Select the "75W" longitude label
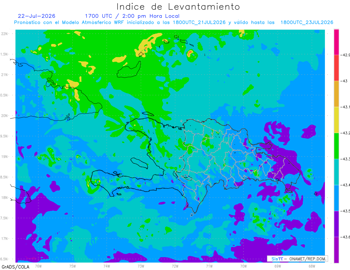Screen dimensions: 350x270 [73, 266]
